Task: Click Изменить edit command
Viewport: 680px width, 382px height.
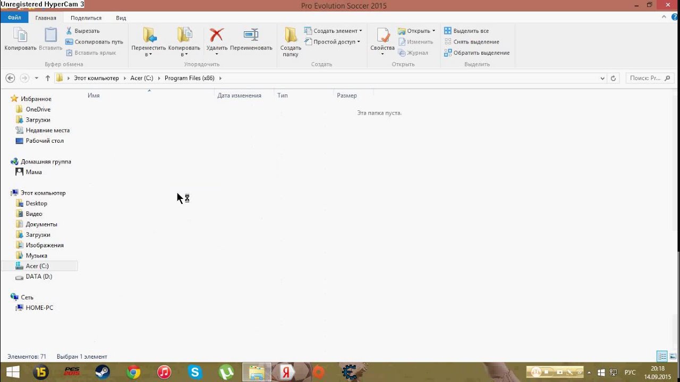Action: (x=415, y=42)
